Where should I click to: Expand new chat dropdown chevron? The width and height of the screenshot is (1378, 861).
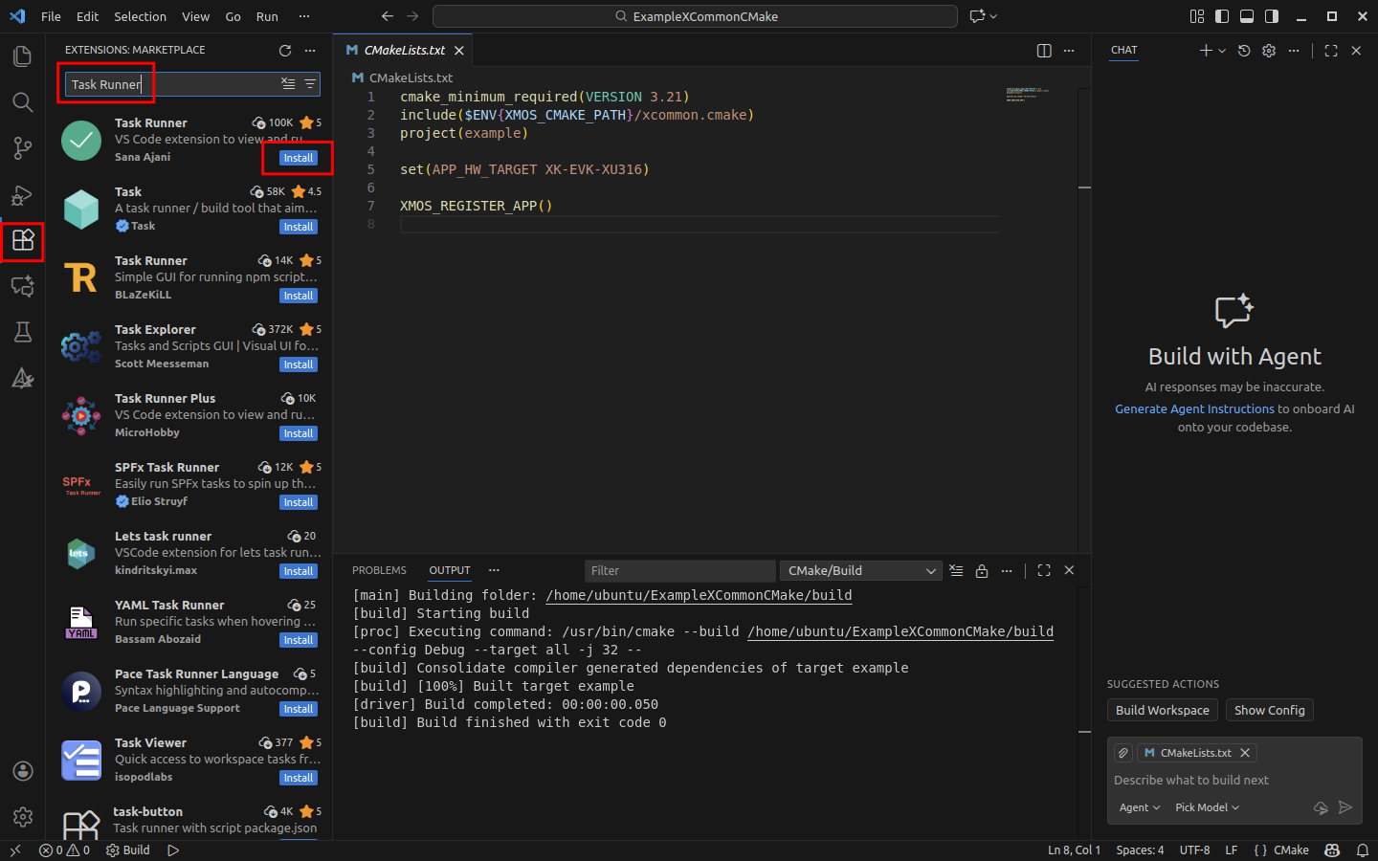coord(1222,50)
